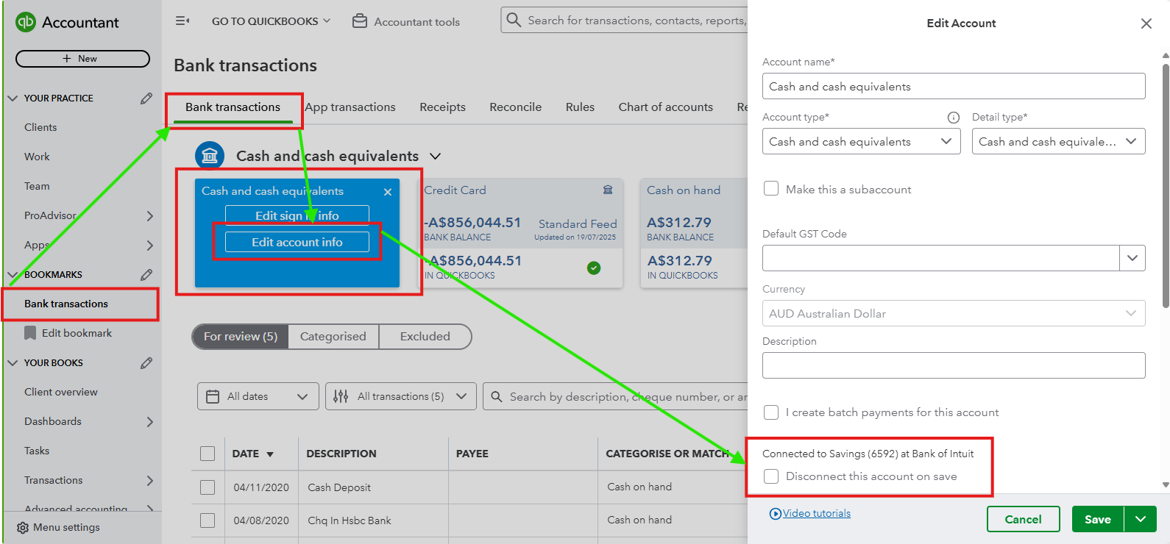
Task: Click the magnifier in transaction description search
Action: click(497, 396)
